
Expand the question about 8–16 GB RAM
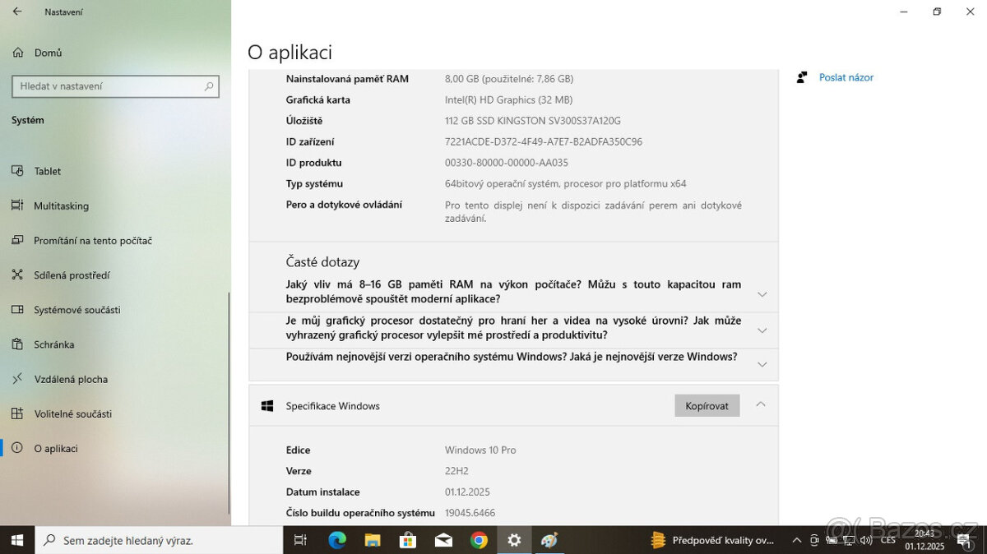762,293
